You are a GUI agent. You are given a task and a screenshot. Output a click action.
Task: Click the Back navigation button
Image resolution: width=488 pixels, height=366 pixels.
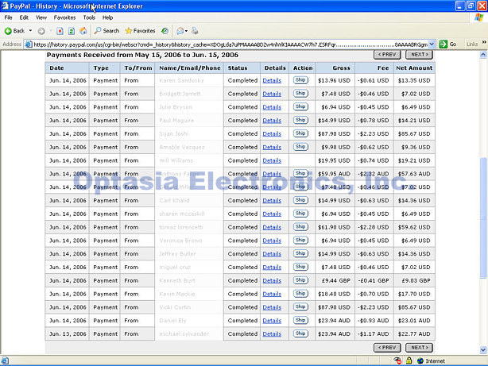point(14,30)
